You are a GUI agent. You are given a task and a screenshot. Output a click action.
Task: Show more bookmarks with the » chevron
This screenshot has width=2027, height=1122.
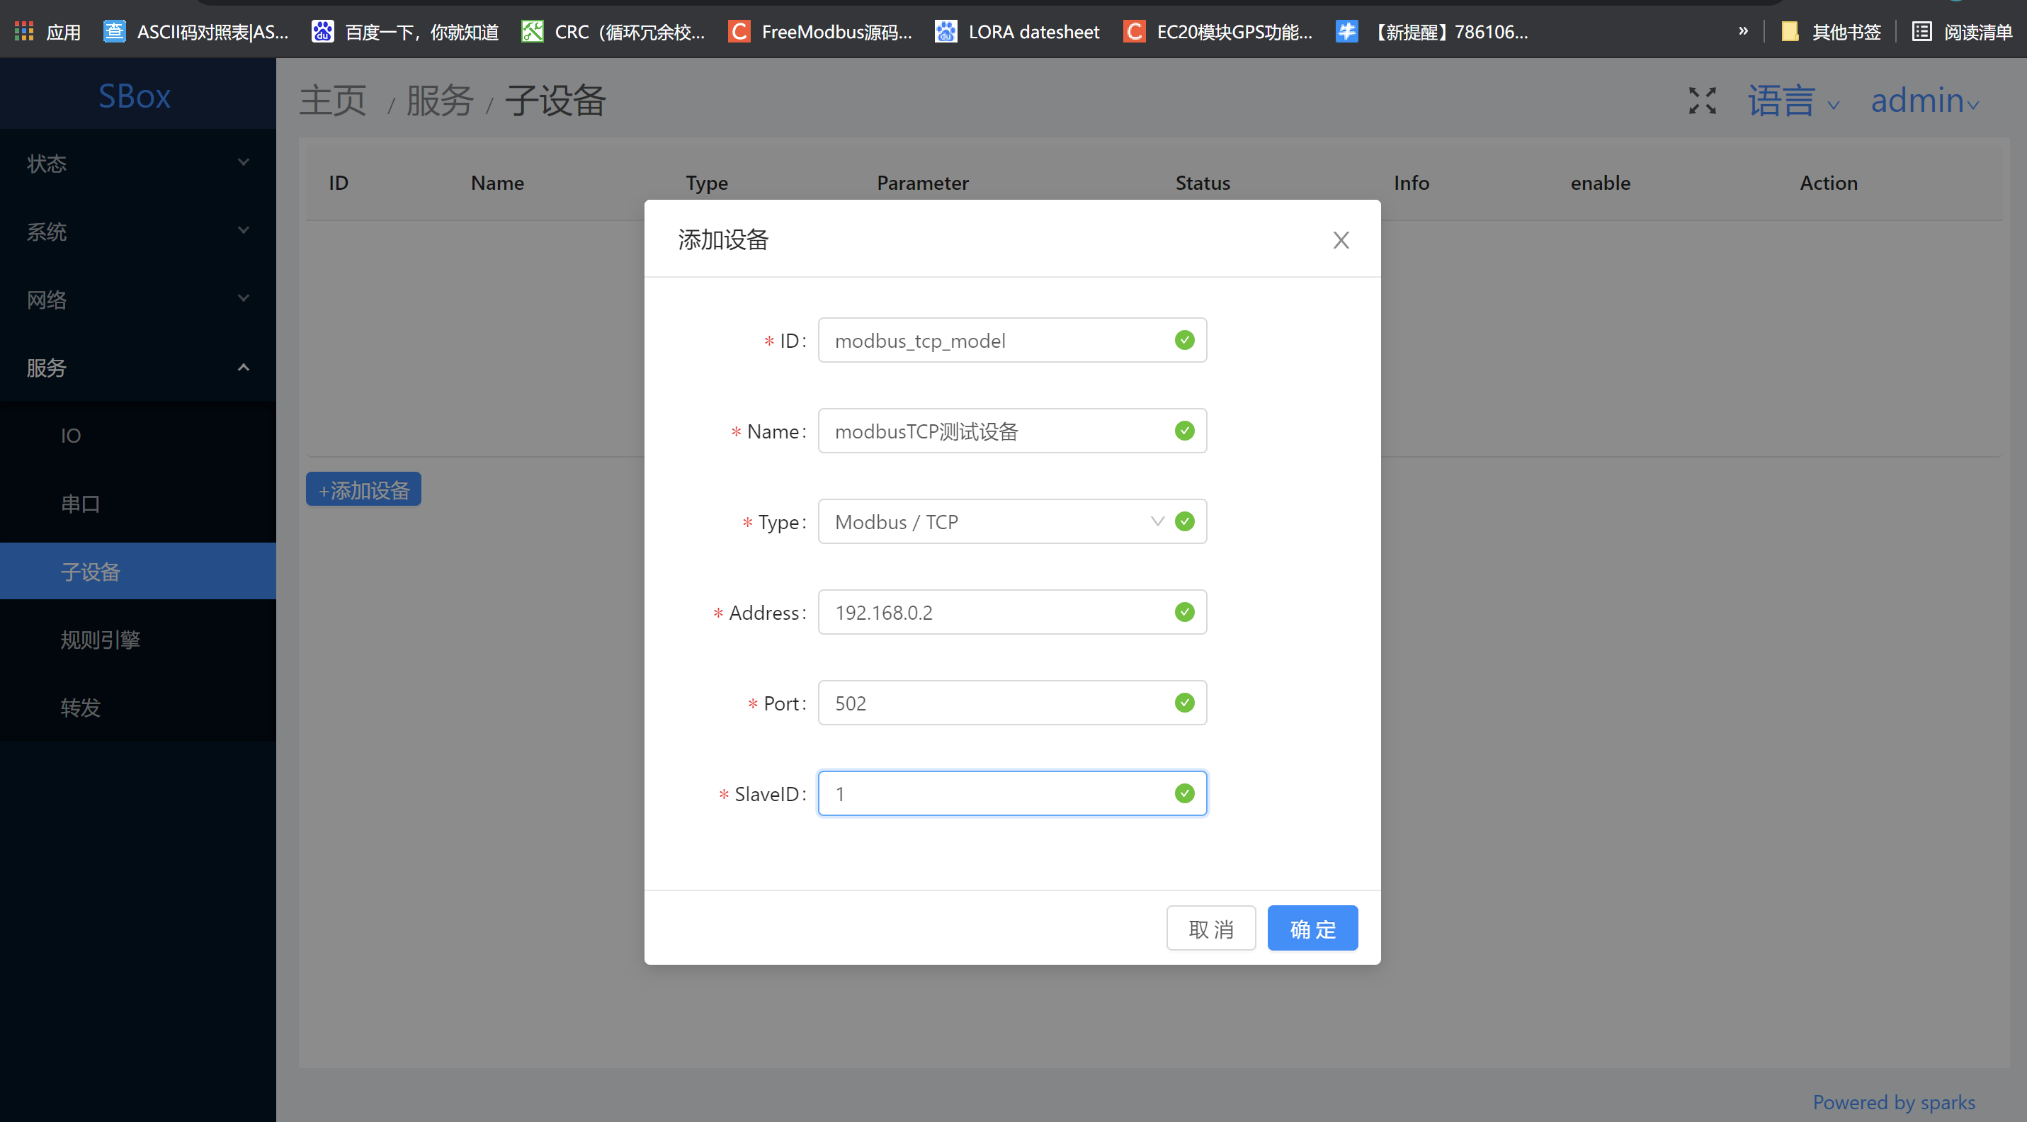pos(1743,31)
